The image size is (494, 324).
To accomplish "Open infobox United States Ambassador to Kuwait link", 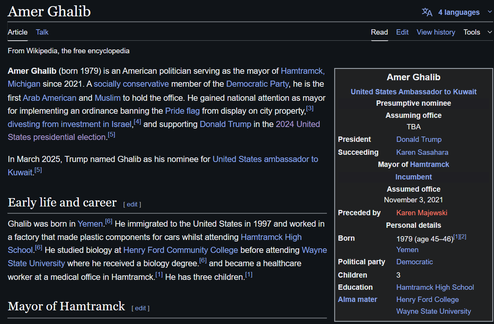I will click(414, 92).
